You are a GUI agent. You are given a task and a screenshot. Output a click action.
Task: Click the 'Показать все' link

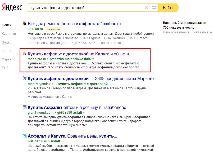coord(202,32)
